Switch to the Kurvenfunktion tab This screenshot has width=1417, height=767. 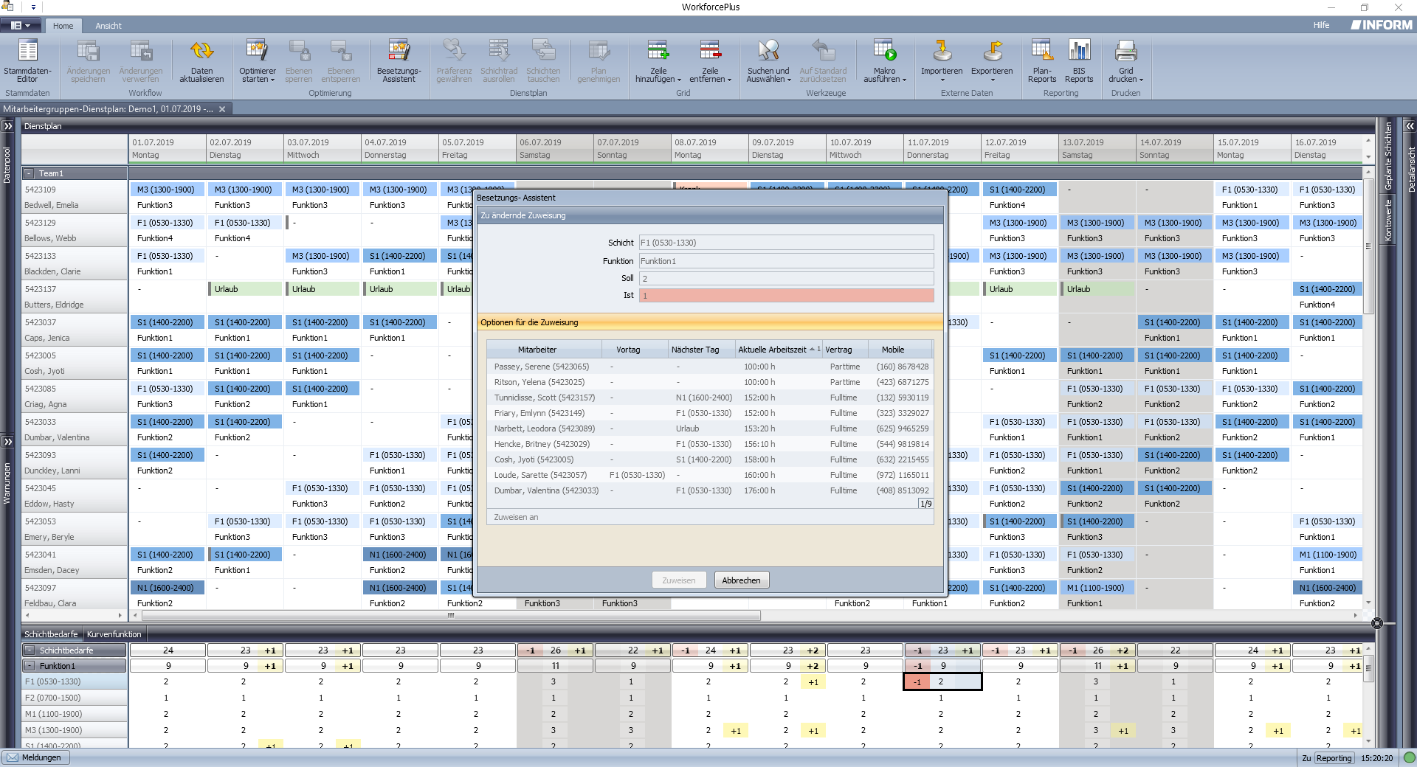114,634
